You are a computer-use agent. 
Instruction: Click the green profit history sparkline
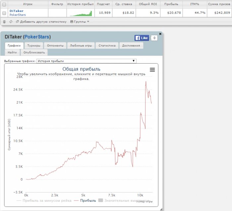tap(81, 14)
